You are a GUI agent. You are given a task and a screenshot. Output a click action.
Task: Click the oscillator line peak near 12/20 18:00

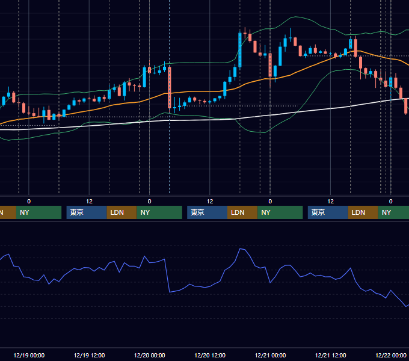[241, 249]
